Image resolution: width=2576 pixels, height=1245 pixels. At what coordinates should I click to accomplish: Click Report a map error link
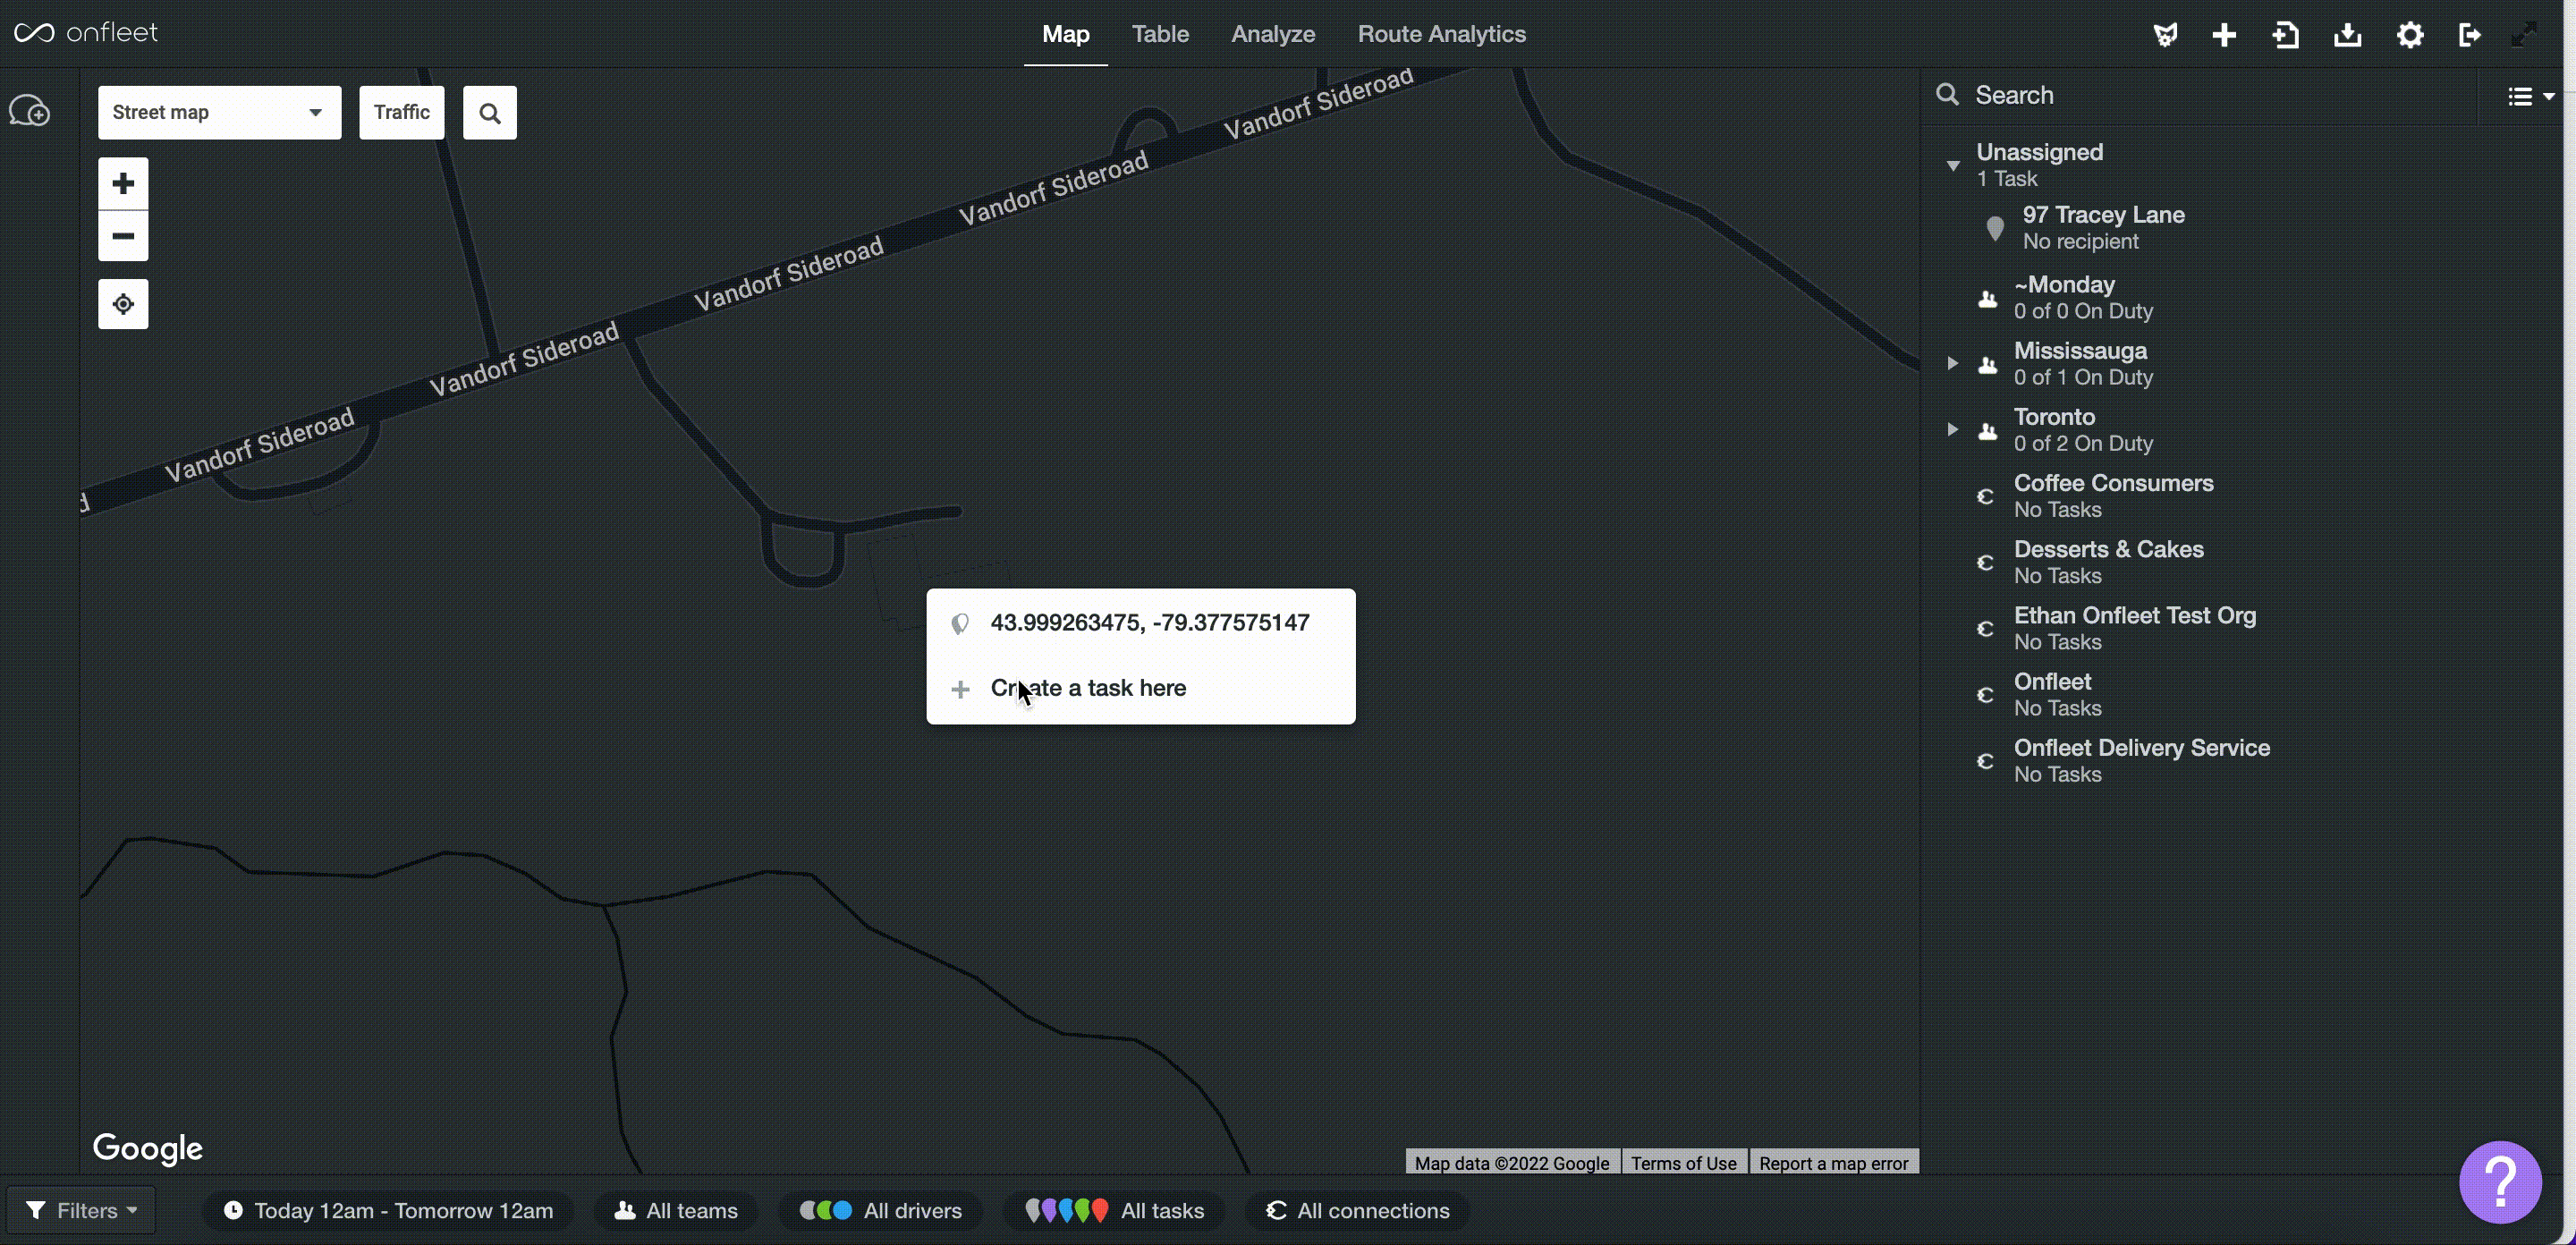pos(1834,1163)
